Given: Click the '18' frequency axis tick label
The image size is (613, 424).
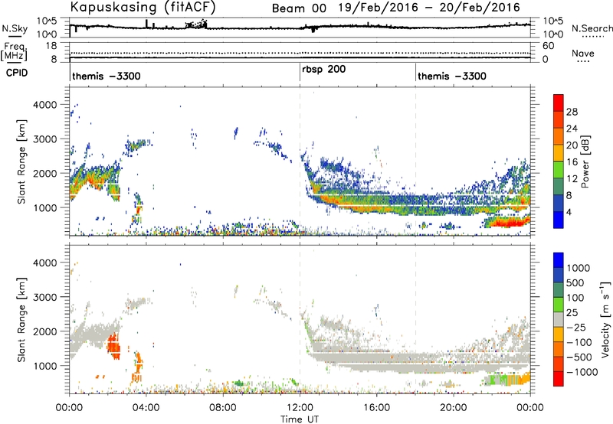Looking at the screenshot, I should (51, 46).
